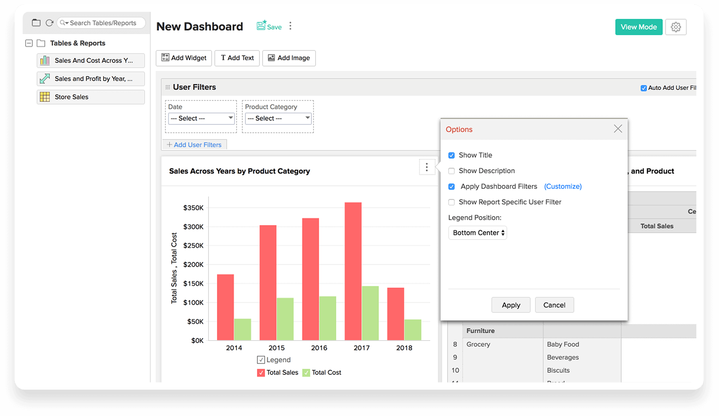
Task: Open chart widget's three-dot options menu
Action: coord(427,167)
